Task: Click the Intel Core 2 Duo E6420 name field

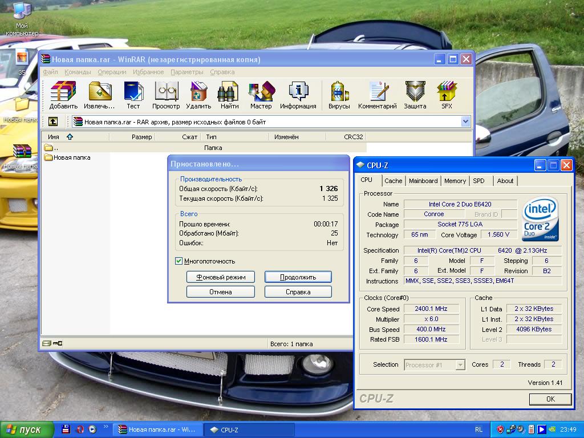Action: [460, 204]
